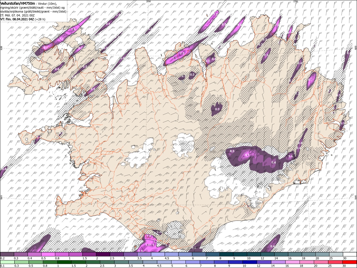Click the 15W longitude label

point(295,1)
